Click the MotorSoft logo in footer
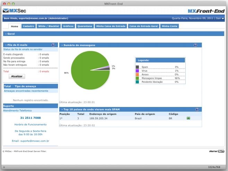Viewport: 228px width, 171px height. (217, 151)
